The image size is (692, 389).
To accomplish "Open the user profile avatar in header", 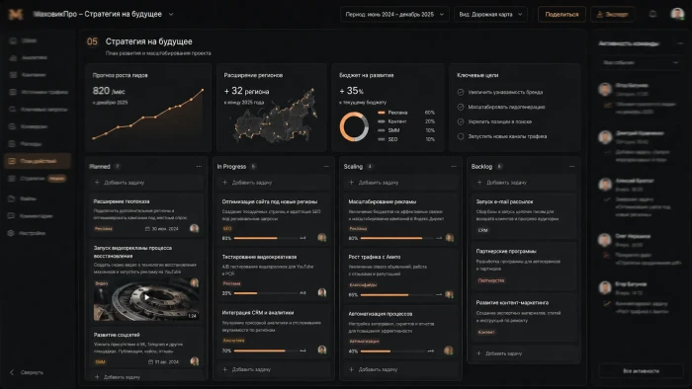I will pos(677,14).
